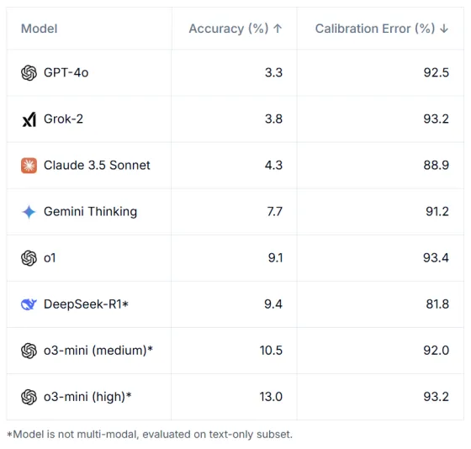Click the 13.0 accuracy value
471x449 pixels.
pyautogui.click(x=271, y=397)
